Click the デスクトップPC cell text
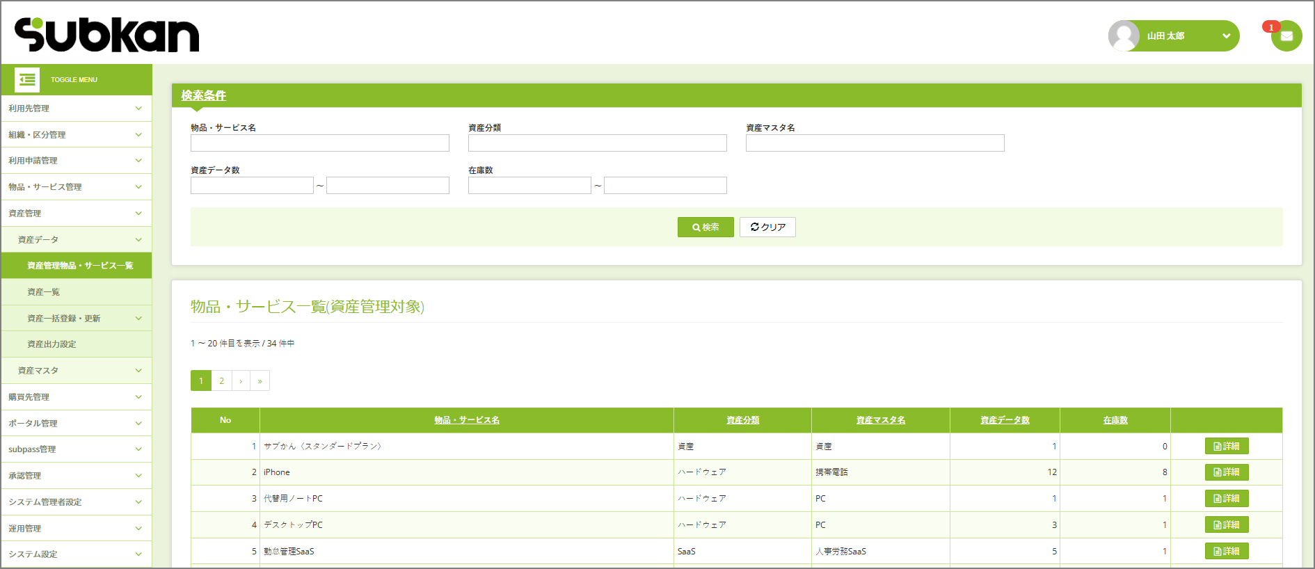The image size is (1315, 569). 293,525
